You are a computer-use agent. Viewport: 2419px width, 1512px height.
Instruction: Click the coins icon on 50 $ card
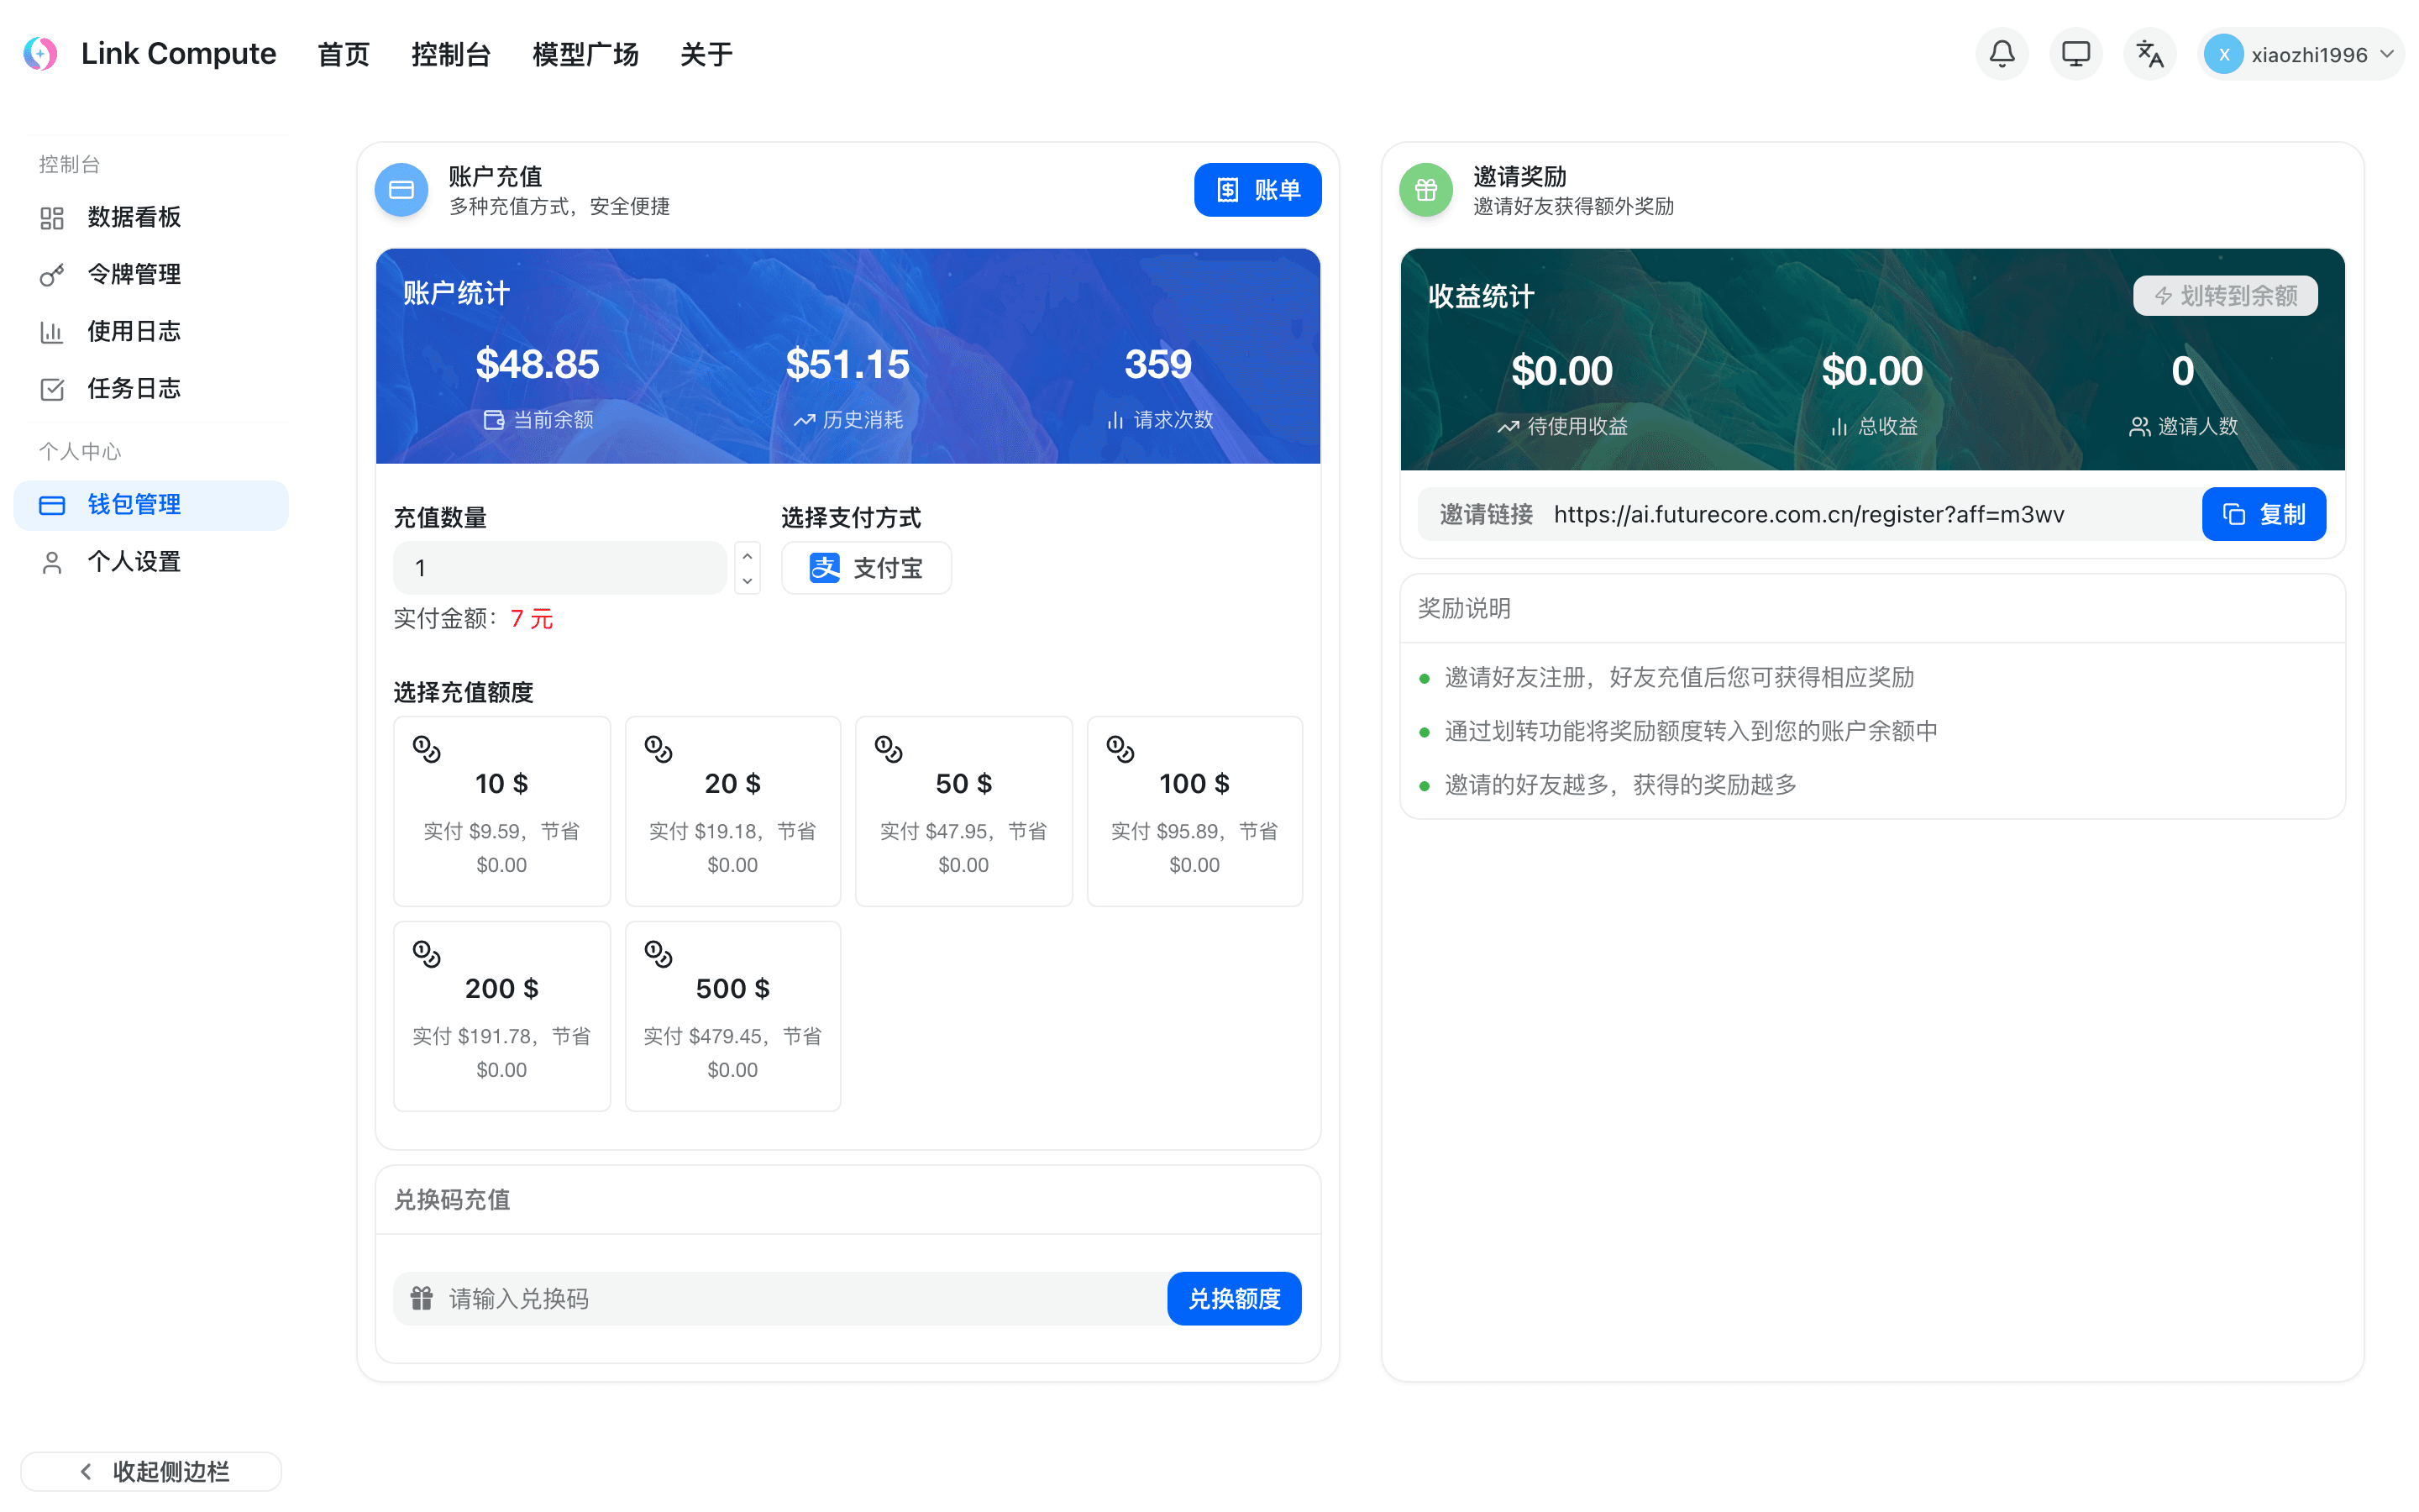[x=889, y=749]
